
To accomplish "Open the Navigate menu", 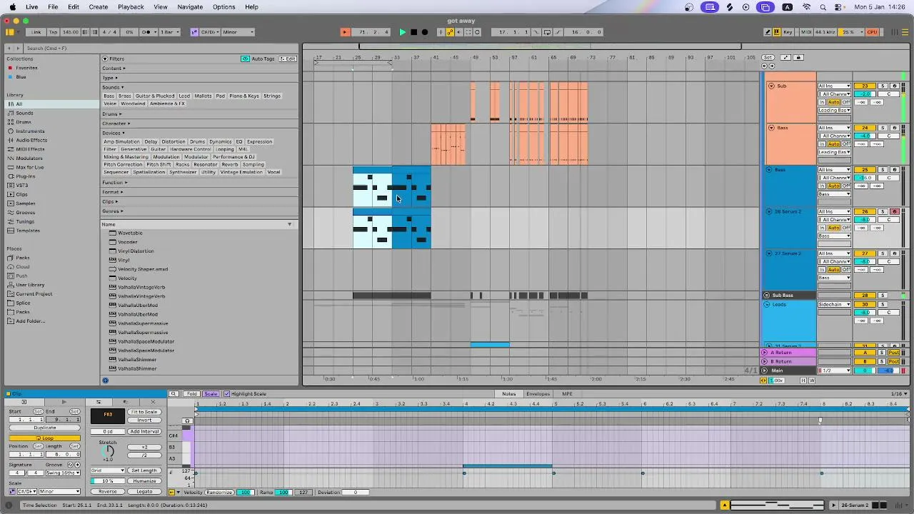I will (x=190, y=6).
